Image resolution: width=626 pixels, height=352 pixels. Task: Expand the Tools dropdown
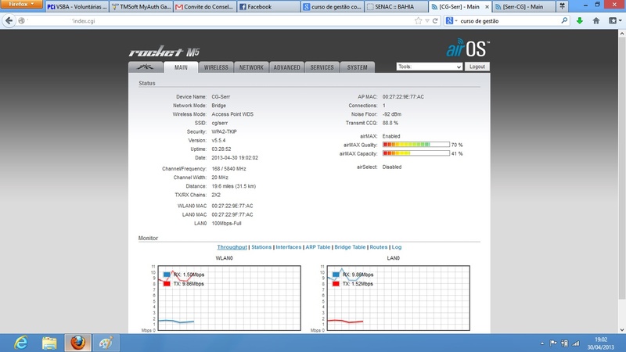pos(429,66)
